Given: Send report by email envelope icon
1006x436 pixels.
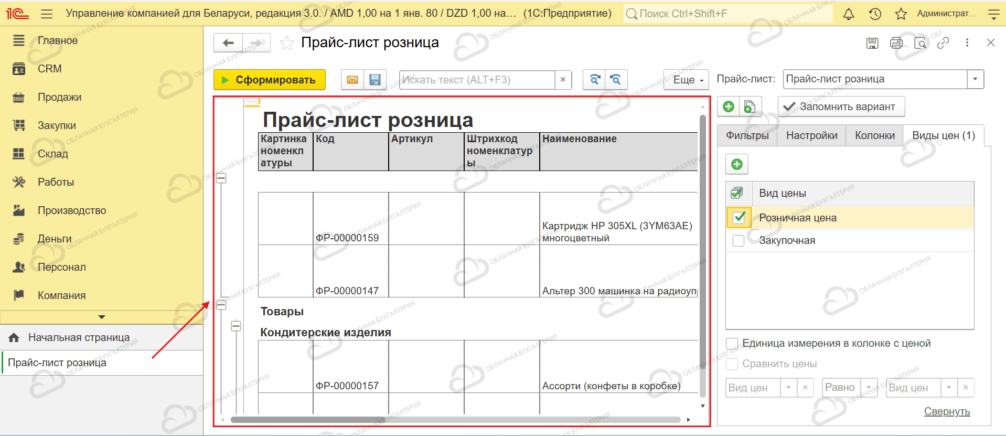Looking at the screenshot, I should pos(352,80).
